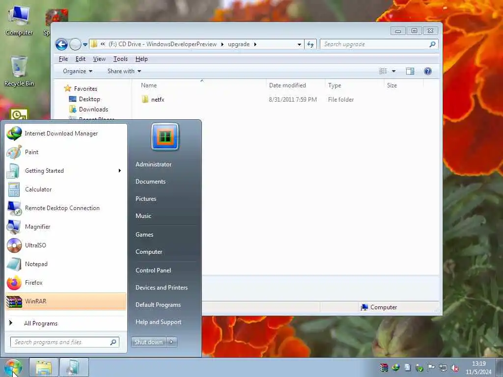
Task: Open address bar history dropdown
Action: coord(299,44)
